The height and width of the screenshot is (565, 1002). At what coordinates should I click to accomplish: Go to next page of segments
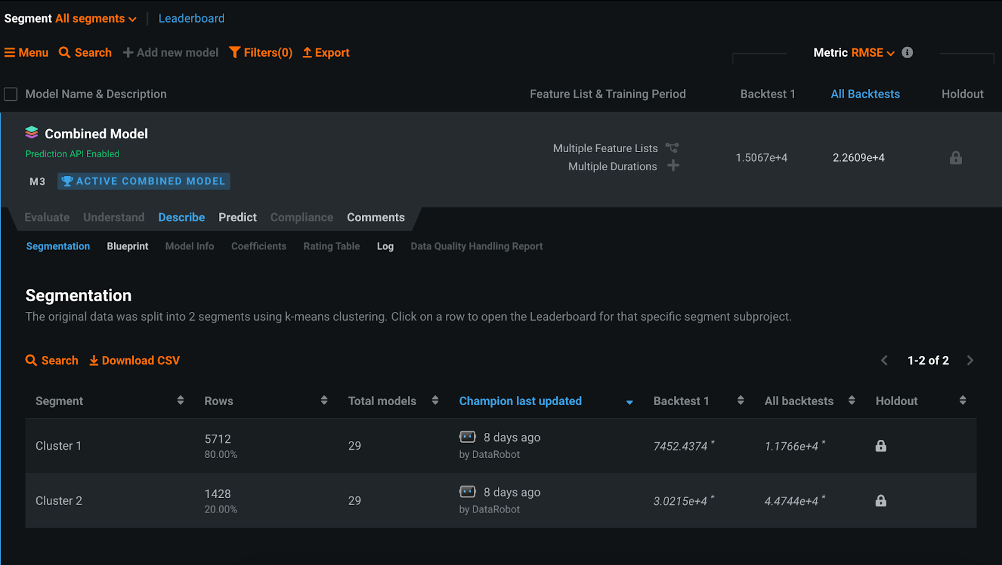pos(970,360)
